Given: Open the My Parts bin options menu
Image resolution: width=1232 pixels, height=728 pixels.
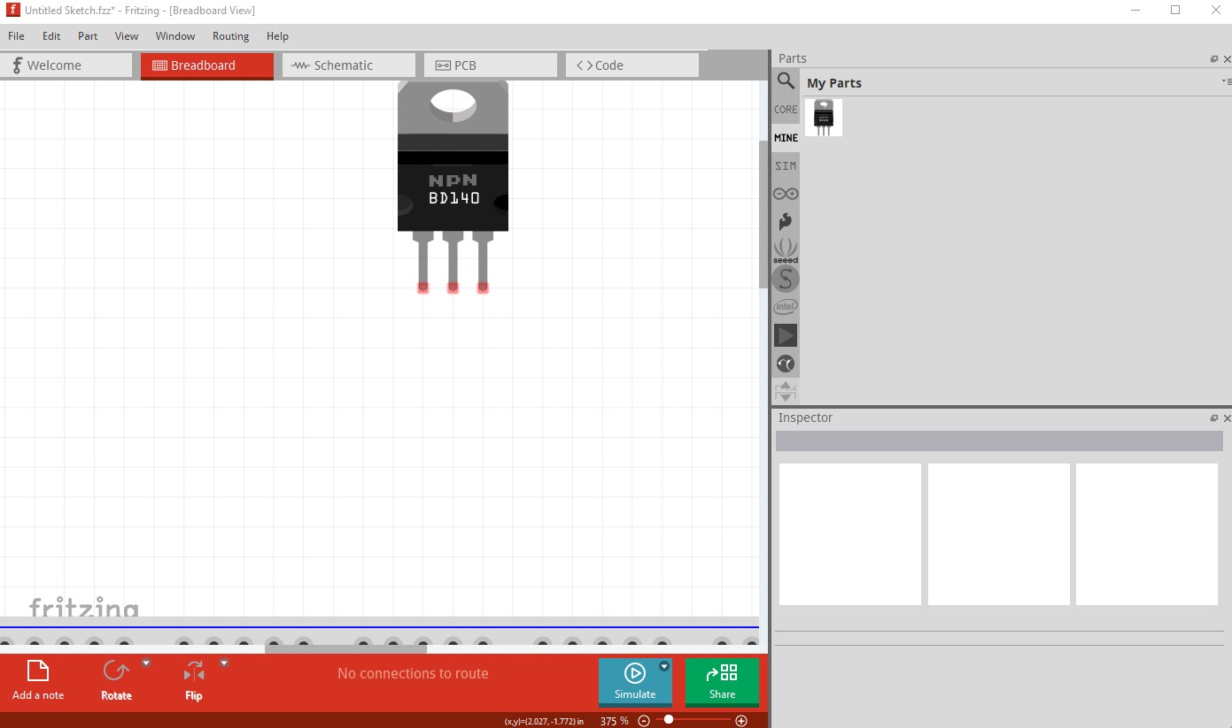Looking at the screenshot, I should 1227,81.
